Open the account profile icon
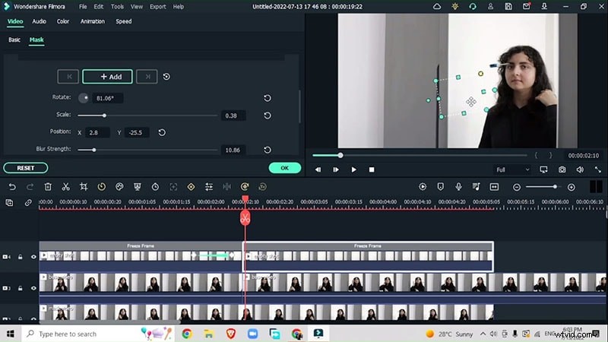608x342 pixels. pos(490,7)
